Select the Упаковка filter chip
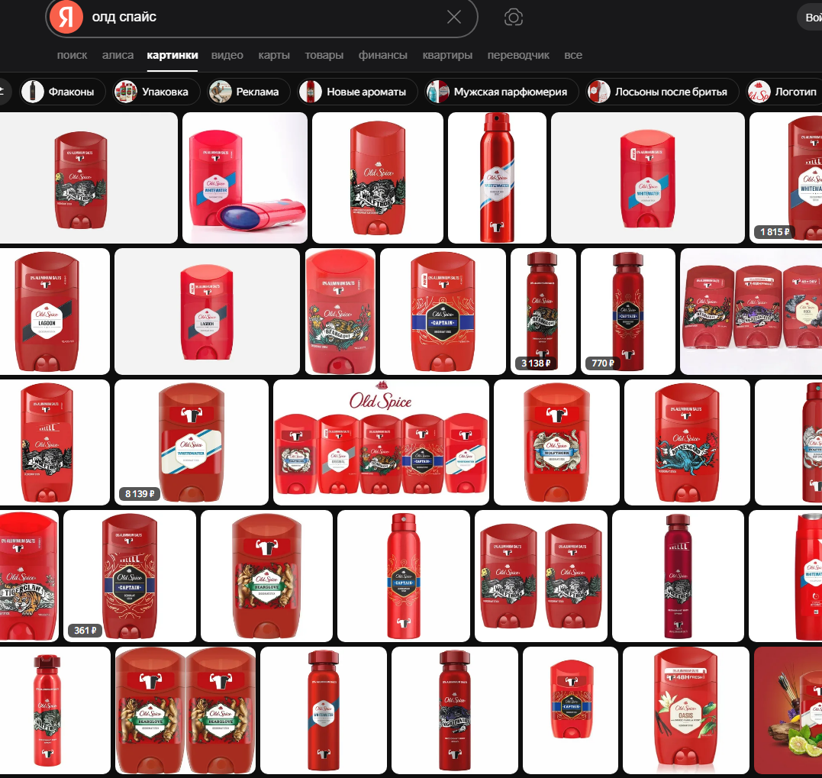This screenshot has height=778, width=822. [156, 92]
